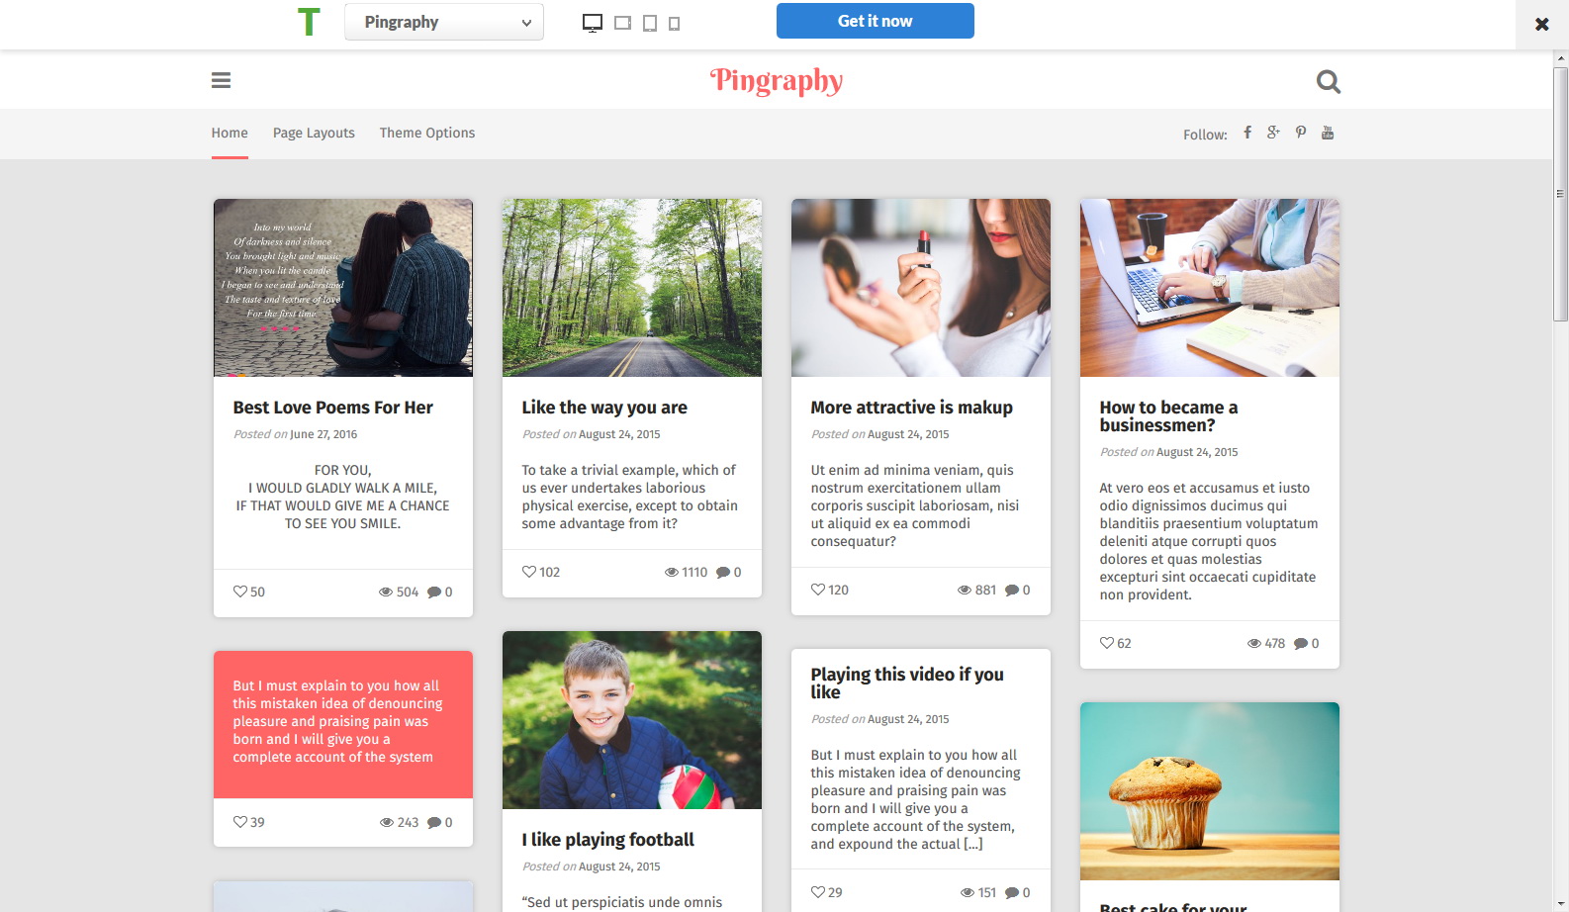The image size is (1569, 912).
Task: Open the Theme Options menu
Action: (x=427, y=133)
